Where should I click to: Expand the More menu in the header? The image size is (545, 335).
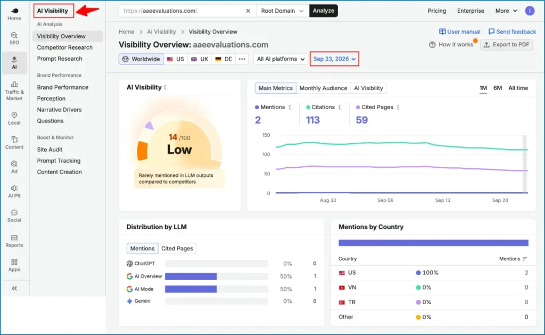(x=506, y=11)
